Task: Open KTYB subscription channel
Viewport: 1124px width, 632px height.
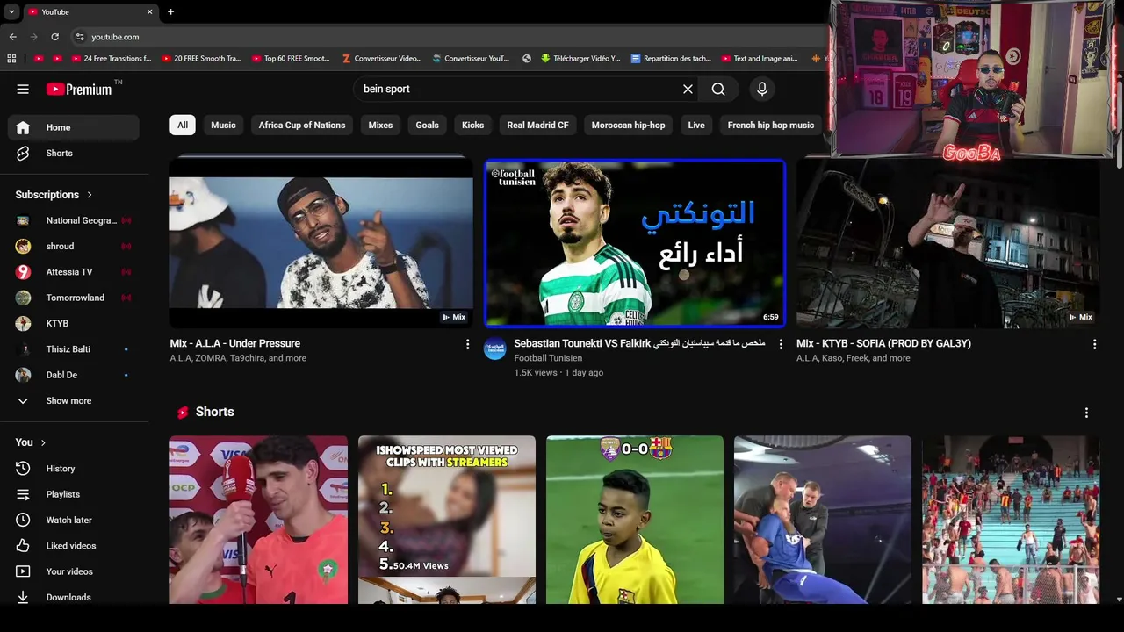Action: (73, 323)
